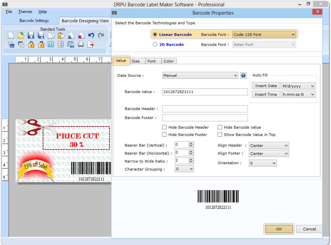
Task: Click the database icon in toolbar
Action: click(x=61, y=44)
